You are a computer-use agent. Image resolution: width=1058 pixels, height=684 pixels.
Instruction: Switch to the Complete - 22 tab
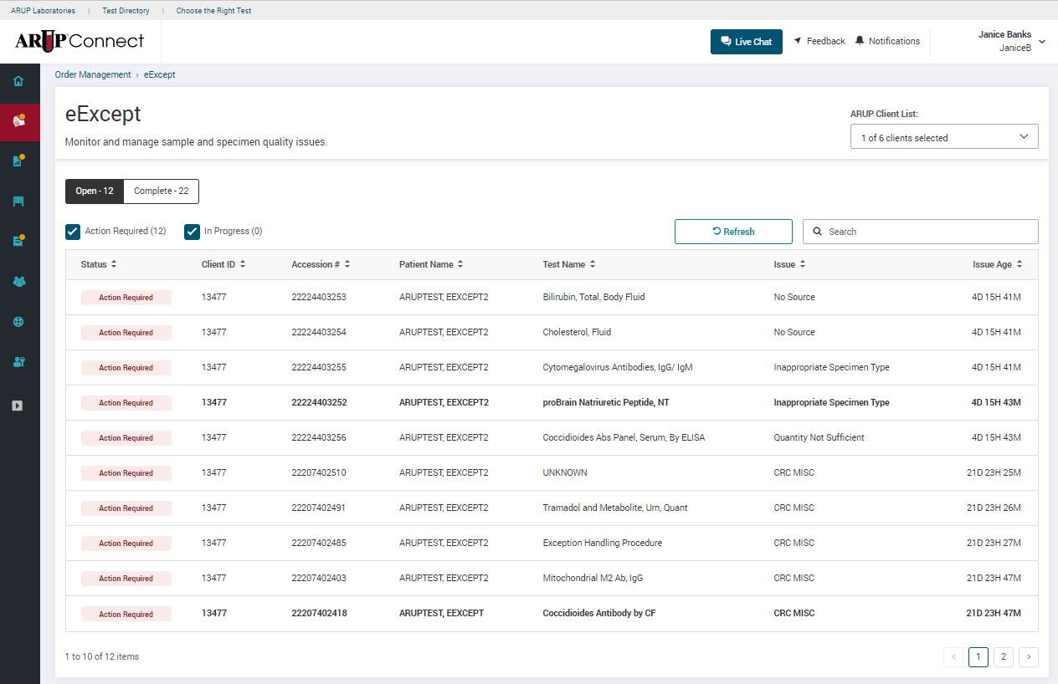pos(162,191)
